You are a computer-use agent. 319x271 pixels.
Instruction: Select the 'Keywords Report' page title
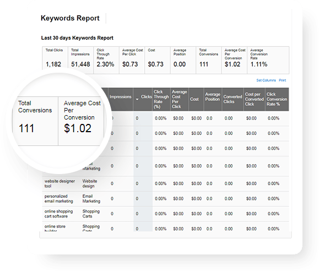[x=70, y=18]
